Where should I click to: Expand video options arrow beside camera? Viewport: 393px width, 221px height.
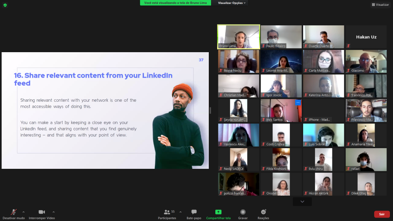point(53,212)
